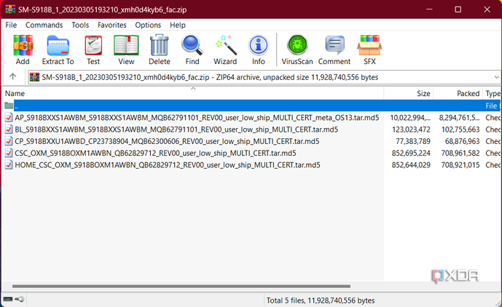This screenshot has width=502, height=307.
Task: Click the archive path address field
Action: [264, 77]
